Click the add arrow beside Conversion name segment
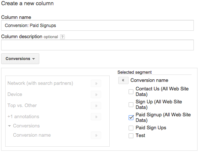The height and width of the screenshot is (153, 199). click(x=96, y=135)
